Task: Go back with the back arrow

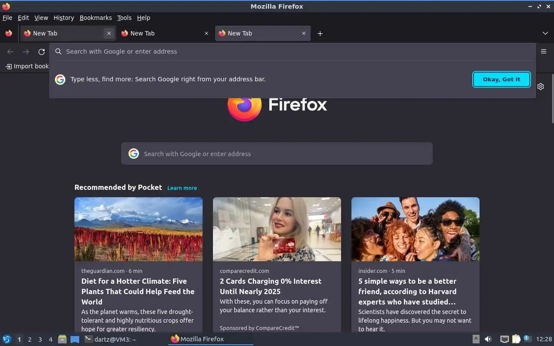Action: [x=10, y=52]
